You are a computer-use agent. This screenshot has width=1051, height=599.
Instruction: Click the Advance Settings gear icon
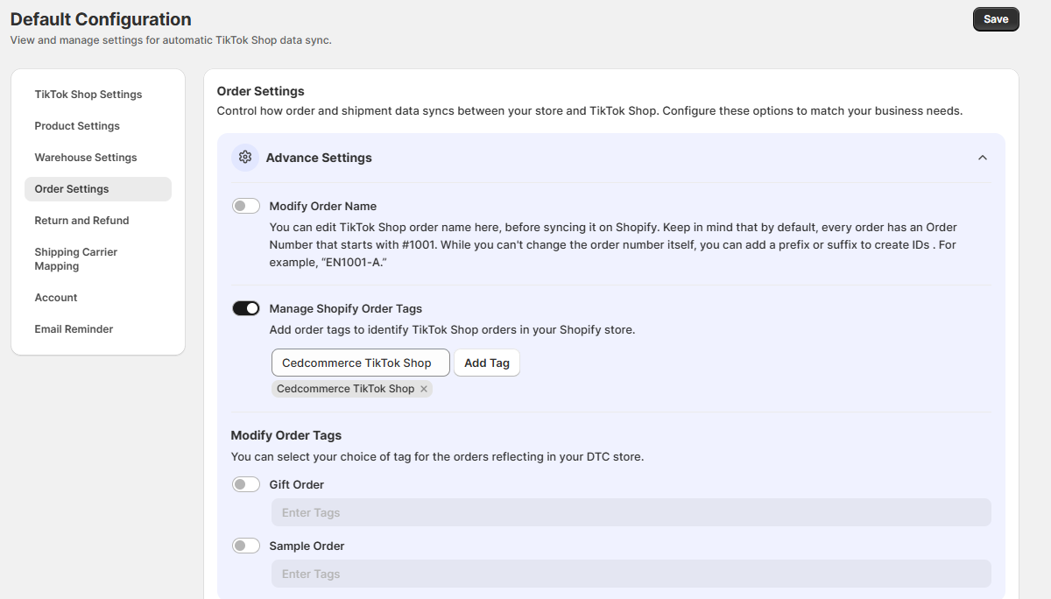point(245,158)
